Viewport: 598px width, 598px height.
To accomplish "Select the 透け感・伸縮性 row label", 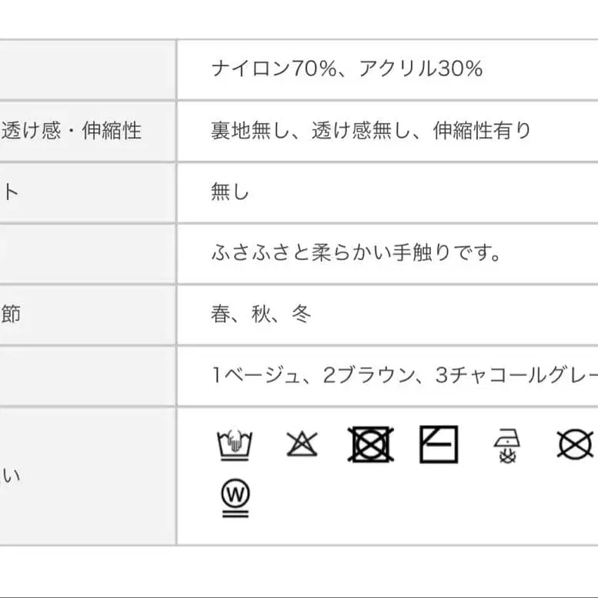I will 72,130.
